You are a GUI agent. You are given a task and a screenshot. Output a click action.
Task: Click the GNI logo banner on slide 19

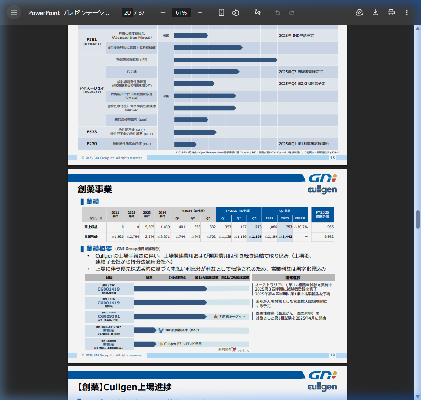pos(324,178)
